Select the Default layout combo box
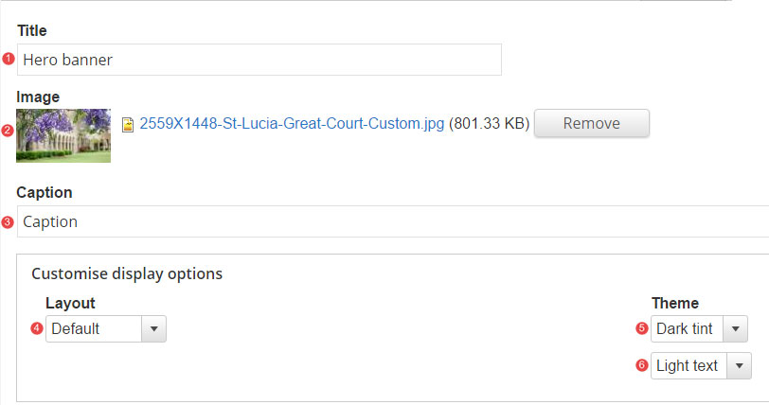 [106, 328]
